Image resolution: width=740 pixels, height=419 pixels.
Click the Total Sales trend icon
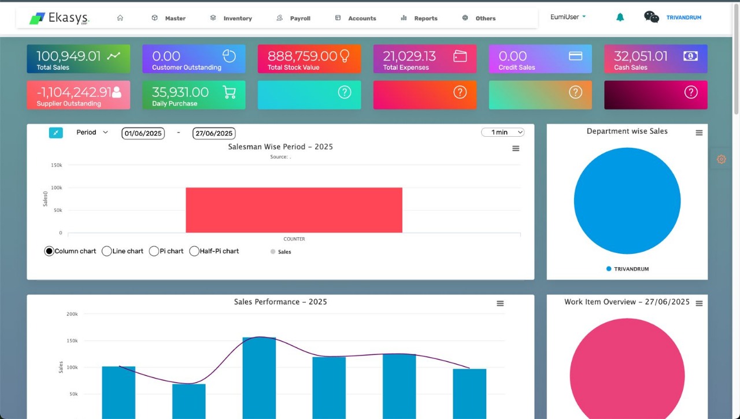click(114, 55)
